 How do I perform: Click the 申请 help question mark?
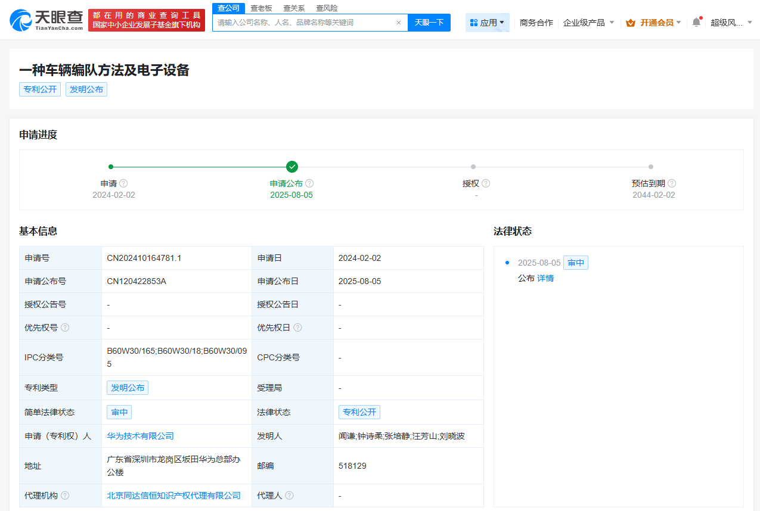click(x=123, y=183)
